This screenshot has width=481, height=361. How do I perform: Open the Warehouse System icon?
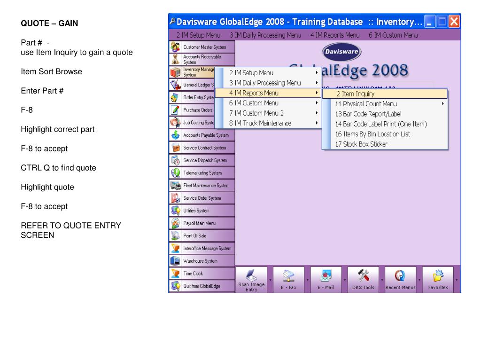pos(175,261)
